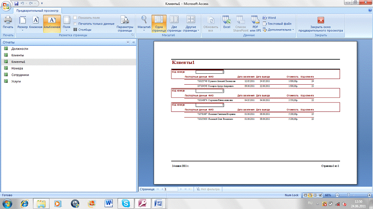Image resolution: width=373 pixels, height=209 pixels.
Task: Select Две страницы view
Action: pyautogui.click(x=174, y=23)
